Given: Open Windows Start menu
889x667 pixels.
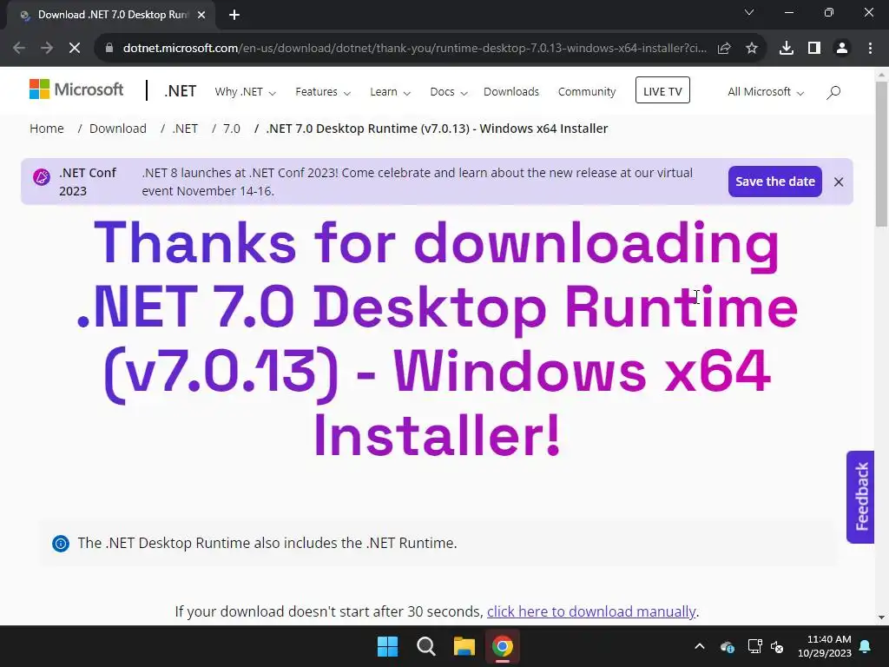Looking at the screenshot, I should pyautogui.click(x=388, y=646).
